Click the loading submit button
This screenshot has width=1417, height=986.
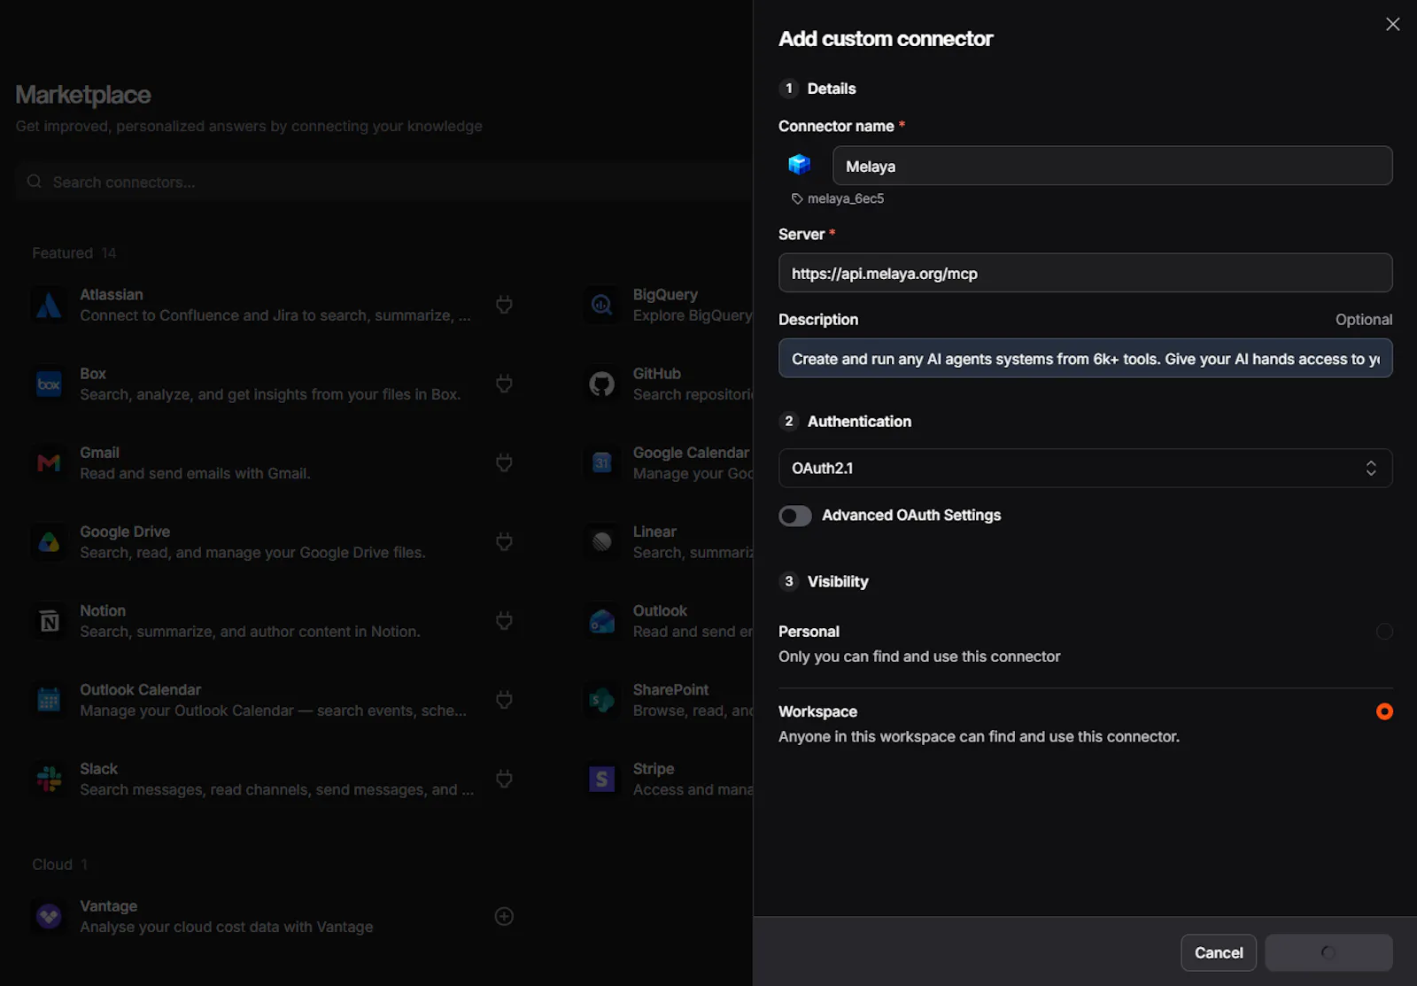[1328, 952]
